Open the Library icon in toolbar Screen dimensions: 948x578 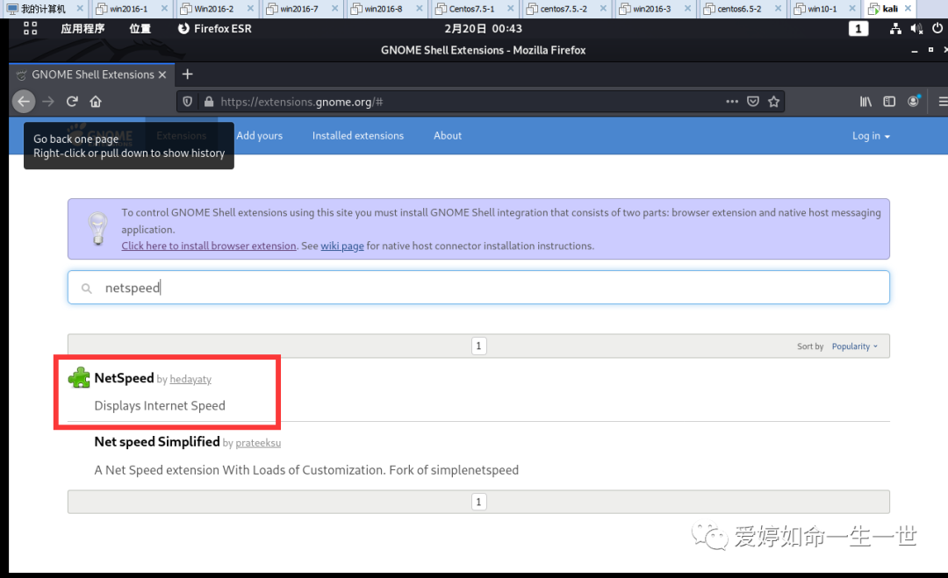(865, 102)
